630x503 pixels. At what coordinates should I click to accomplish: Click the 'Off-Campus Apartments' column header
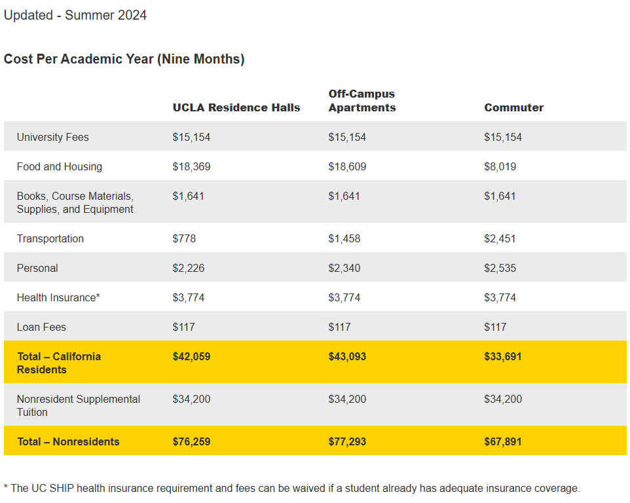[362, 101]
